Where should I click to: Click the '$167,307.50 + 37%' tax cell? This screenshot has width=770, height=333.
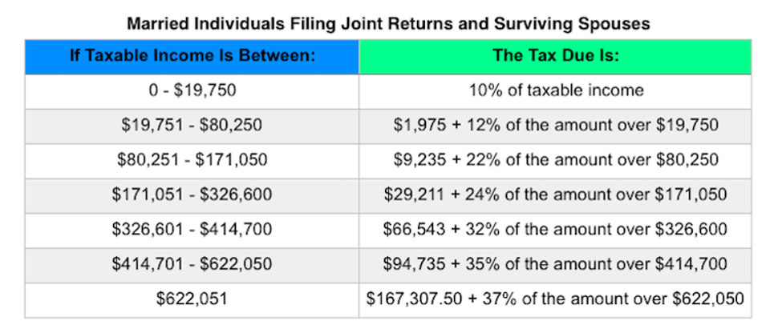pos(555,300)
